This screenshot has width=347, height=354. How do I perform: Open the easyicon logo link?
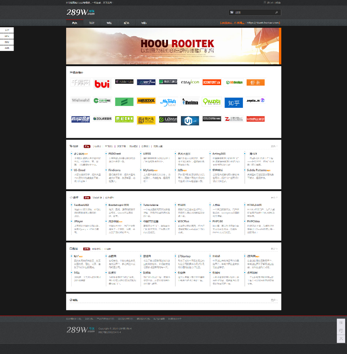click(x=190, y=82)
